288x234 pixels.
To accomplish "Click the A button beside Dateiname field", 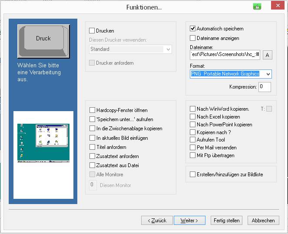I will point(268,55).
